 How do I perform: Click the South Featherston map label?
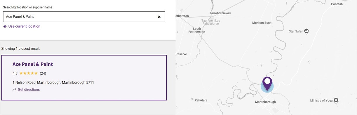(197, 30)
